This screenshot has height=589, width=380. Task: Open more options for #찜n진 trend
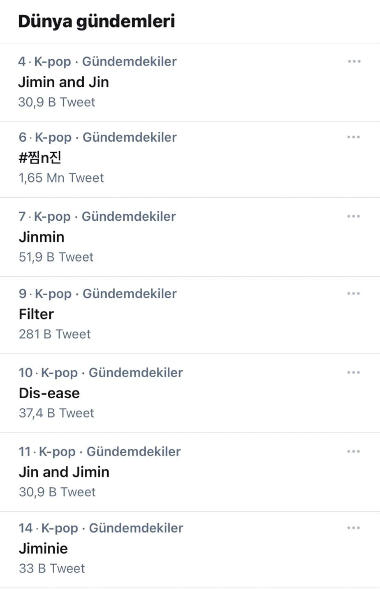click(x=354, y=137)
